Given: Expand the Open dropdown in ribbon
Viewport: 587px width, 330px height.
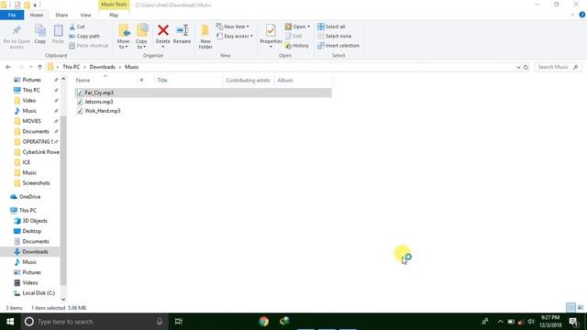Looking at the screenshot, I should pyautogui.click(x=297, y=27).
